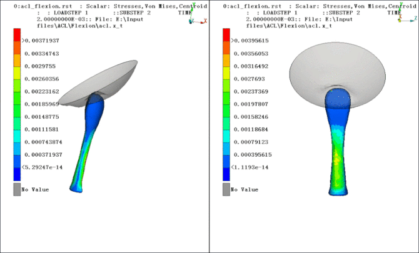419x253 pixels.
Task: Select the gray No Value swatch in left legend
Action: coord(17,189)
